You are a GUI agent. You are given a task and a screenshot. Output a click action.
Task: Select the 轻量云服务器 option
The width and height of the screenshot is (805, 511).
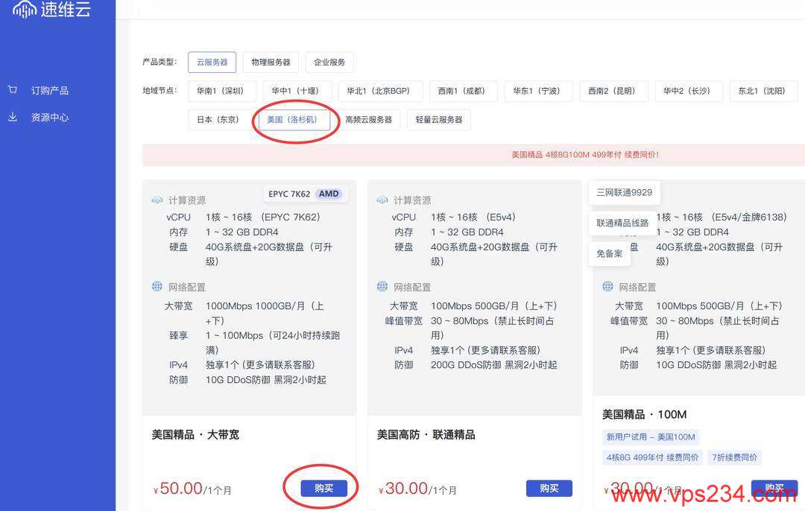438,119
